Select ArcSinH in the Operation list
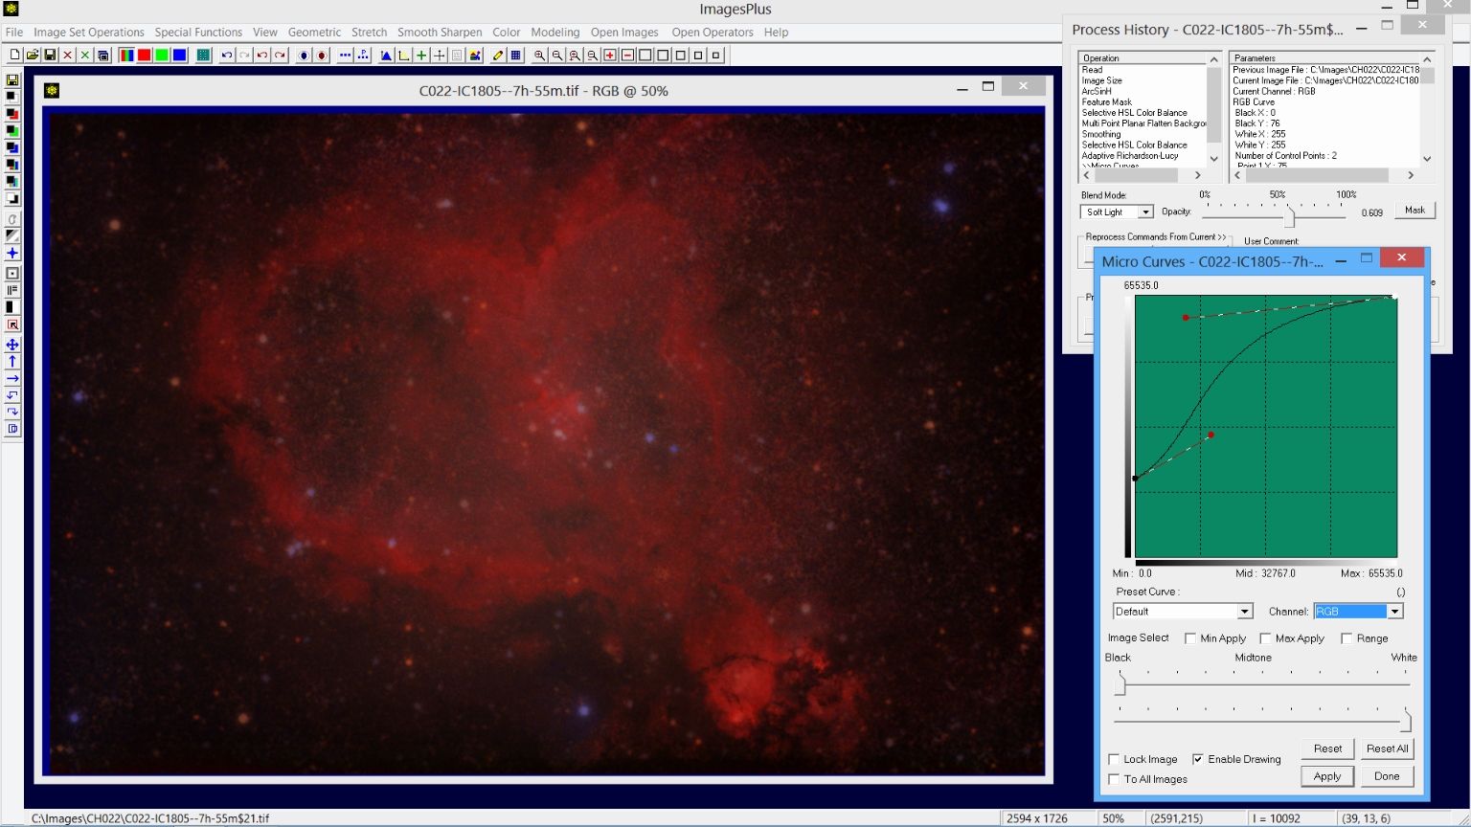The height and width of the screenshot is (827, 1471). [x=1097, y=92]
